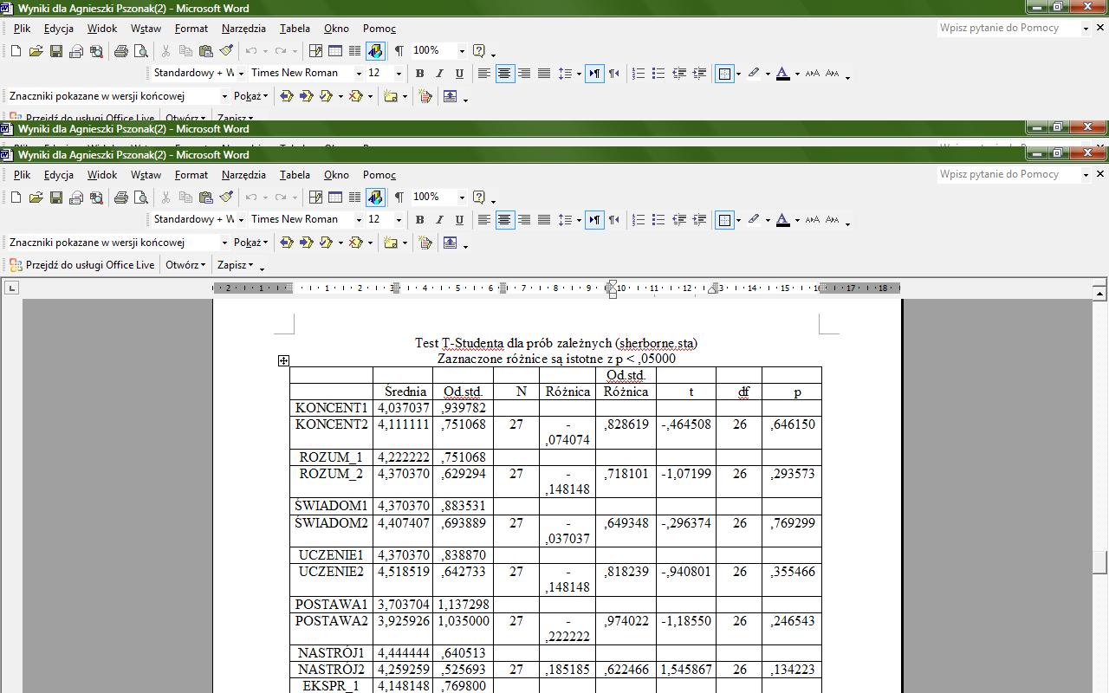
Task: Open Narzędzia menu in rear top Word window
Action: point(243,29)
